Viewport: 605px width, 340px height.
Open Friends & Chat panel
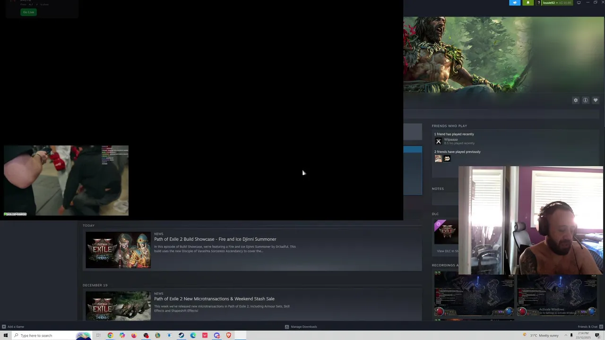(x=589, y=327)
